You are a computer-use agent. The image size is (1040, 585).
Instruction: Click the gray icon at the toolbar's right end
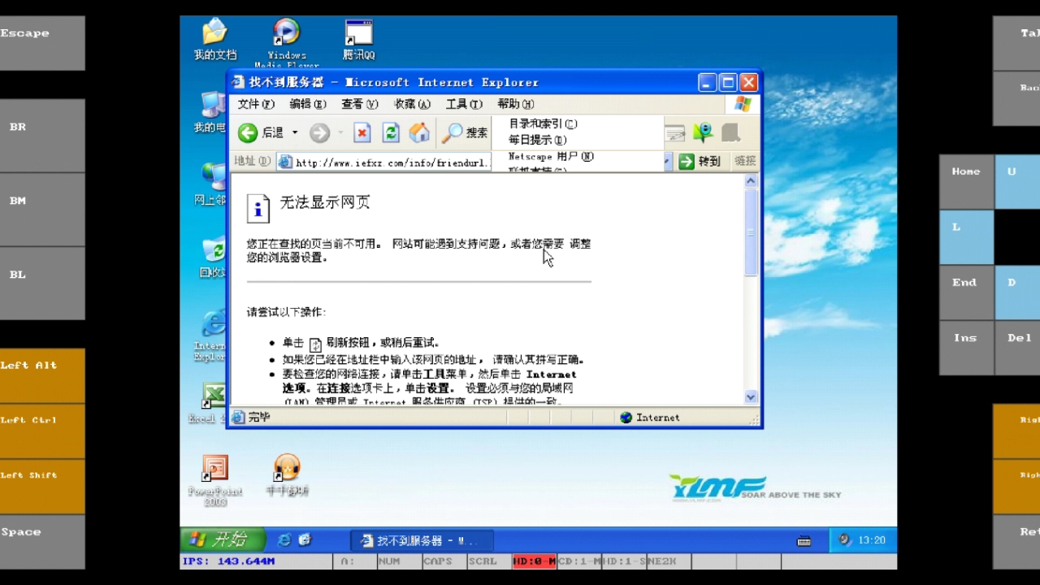(x=730, y=133)
